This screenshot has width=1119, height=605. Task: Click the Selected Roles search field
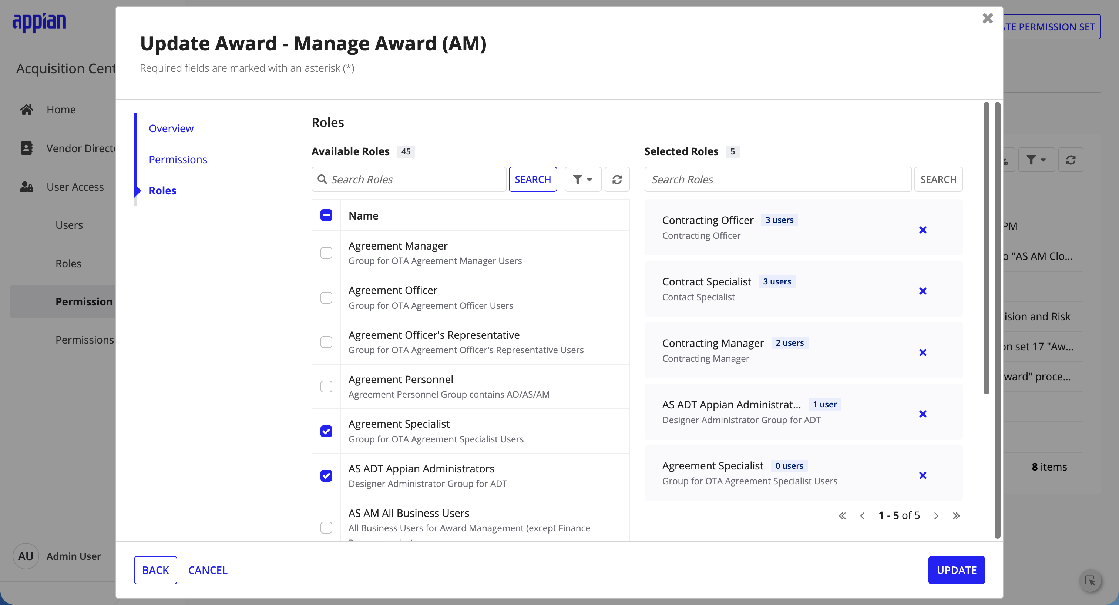pyautogui.click(x=777, y=179)
